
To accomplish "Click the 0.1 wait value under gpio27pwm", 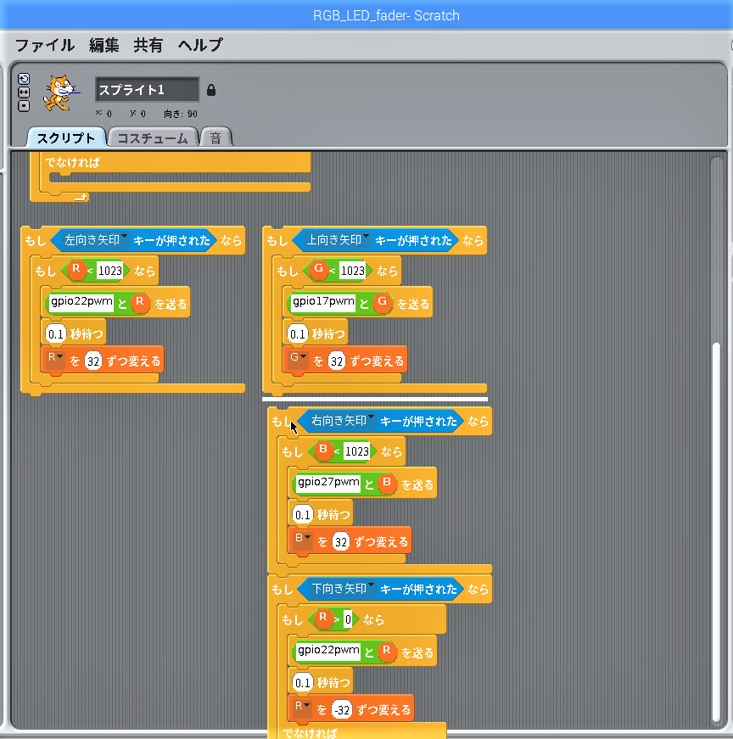I will pyautogui.click(x=302, y=515).
